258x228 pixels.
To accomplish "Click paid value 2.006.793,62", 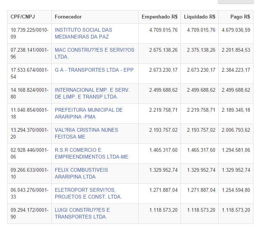I will coord(236,130).
